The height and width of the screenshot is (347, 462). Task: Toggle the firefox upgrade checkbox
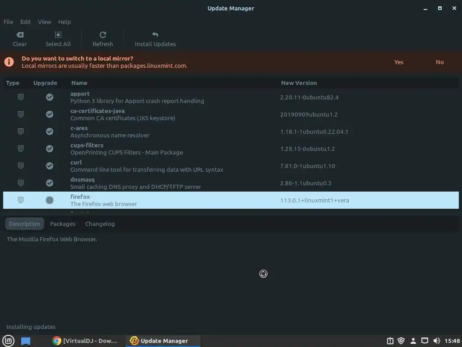50,200
